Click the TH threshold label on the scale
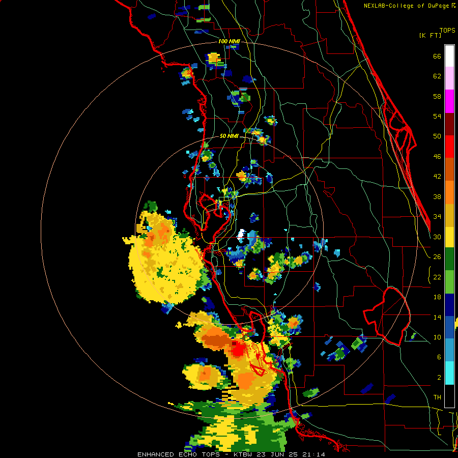 point(437,397)
